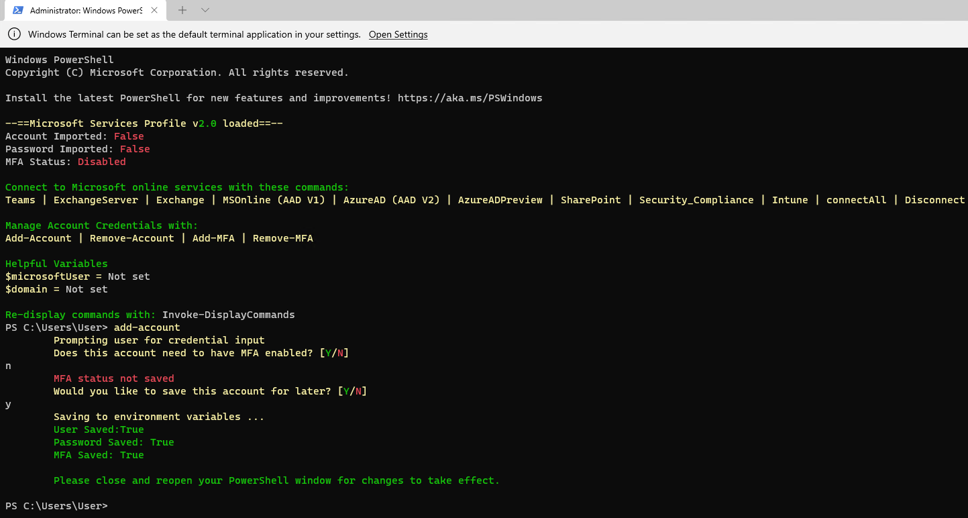
Task: Click the 'ExchangeServer' command word
Action: (96, 200)
